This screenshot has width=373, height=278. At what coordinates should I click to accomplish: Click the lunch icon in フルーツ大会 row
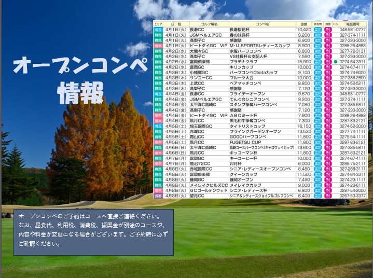click(x=328, y=78)
